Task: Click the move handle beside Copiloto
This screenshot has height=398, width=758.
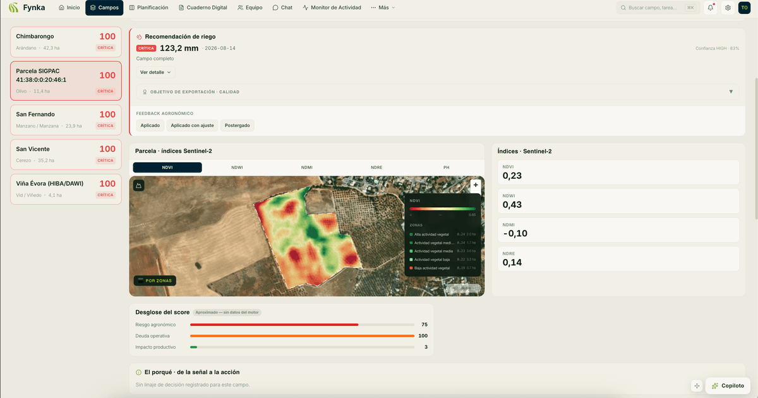Action: [697, 385]
